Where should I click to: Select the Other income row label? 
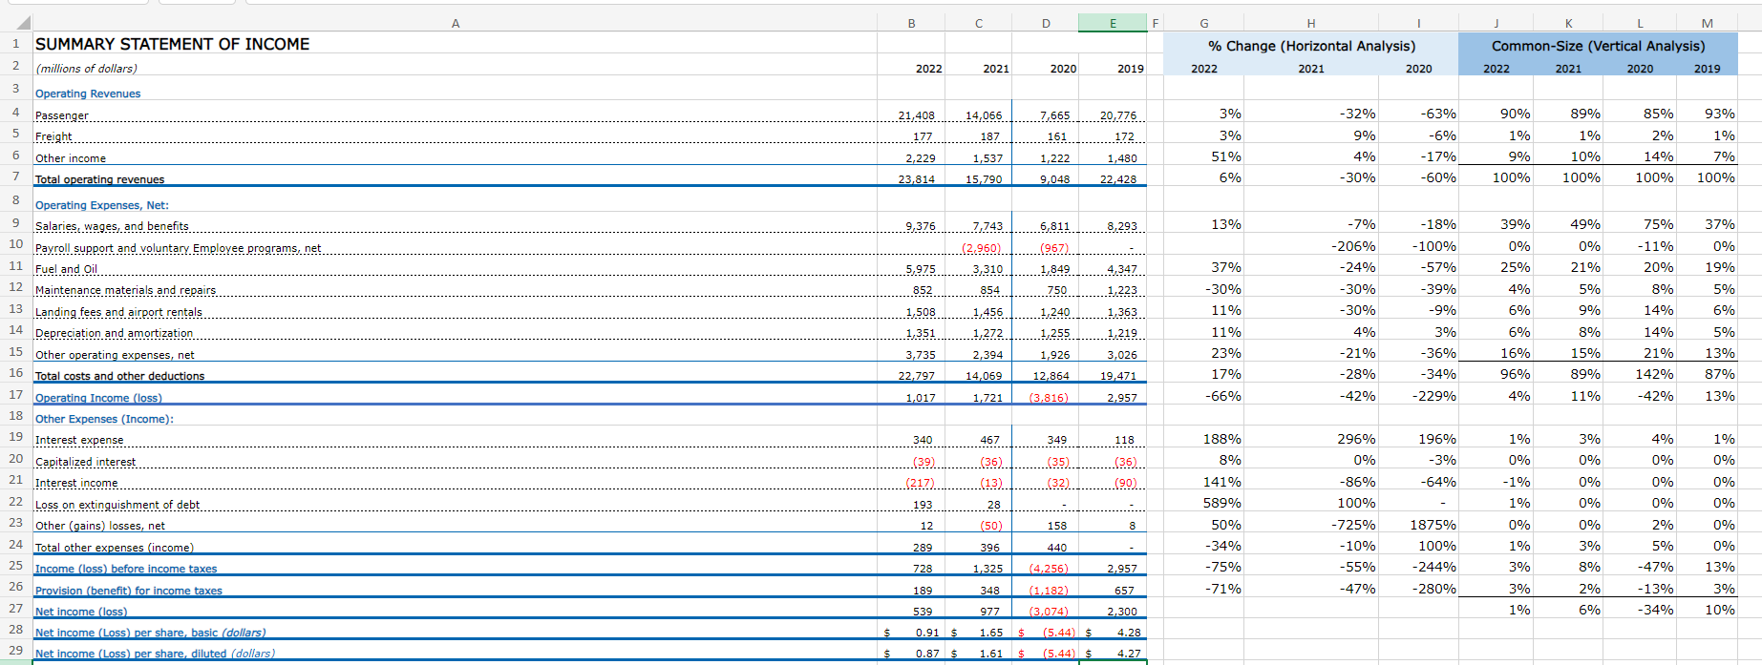click(71, 158)
